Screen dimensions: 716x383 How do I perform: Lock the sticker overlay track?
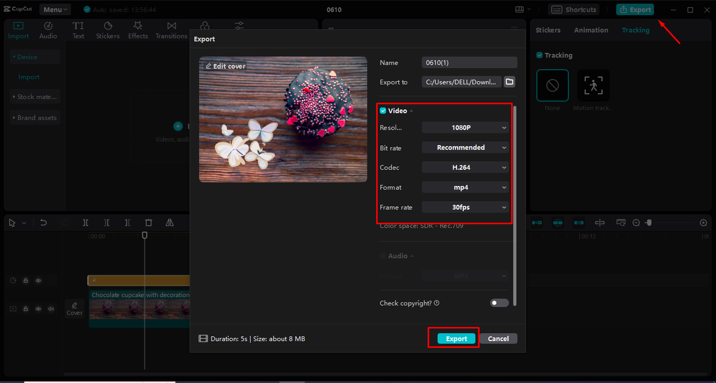point(26,281)
